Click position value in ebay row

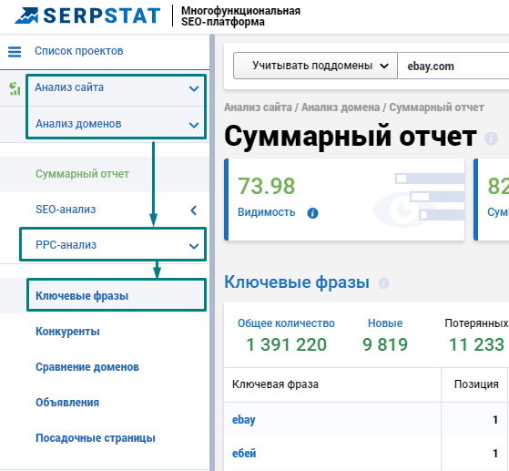tap(495, 420)
